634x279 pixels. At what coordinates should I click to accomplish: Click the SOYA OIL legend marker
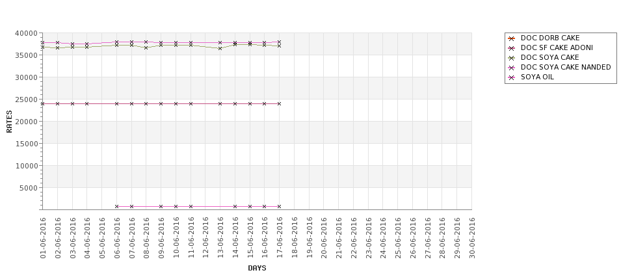click(x=512, y=77)
